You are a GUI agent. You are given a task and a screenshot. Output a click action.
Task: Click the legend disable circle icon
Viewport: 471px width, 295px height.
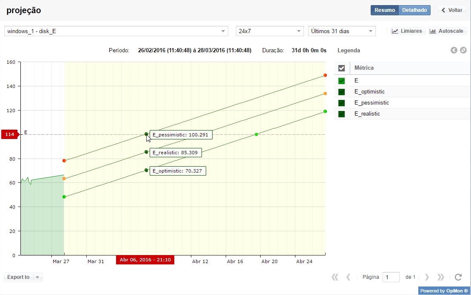click(463, 50)
